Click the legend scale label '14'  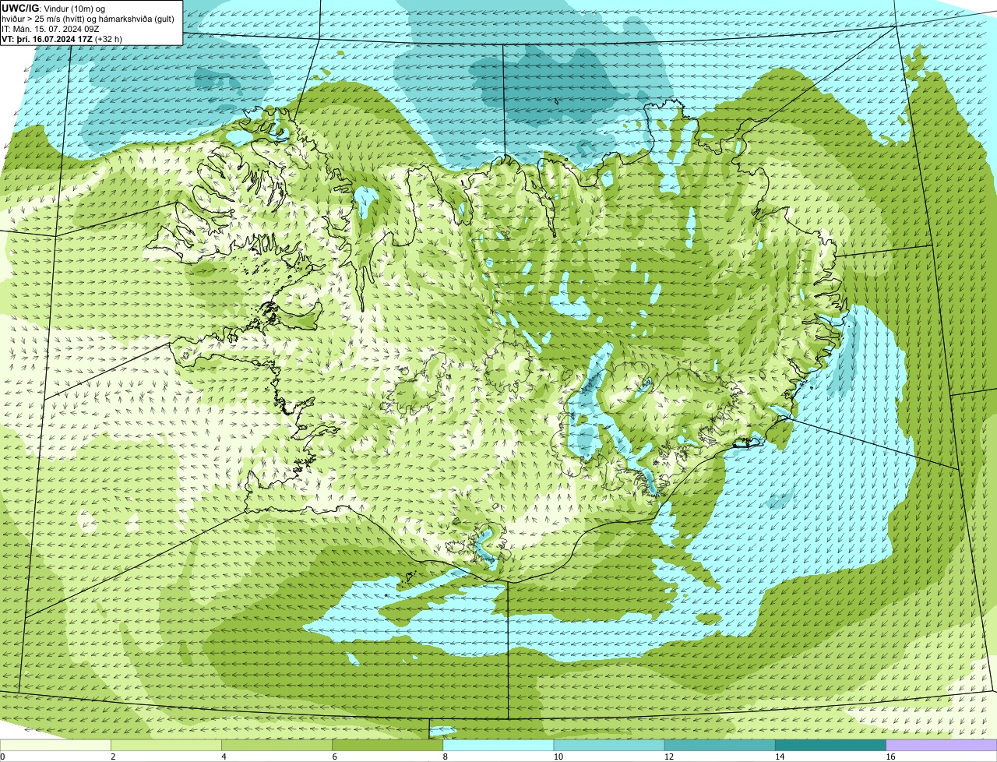[x=780, y=757]
